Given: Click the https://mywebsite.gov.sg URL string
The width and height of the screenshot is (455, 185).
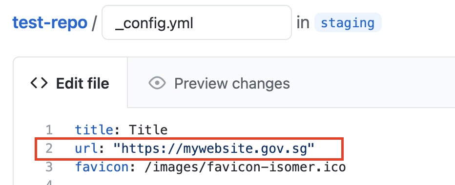Looking at the screenshot, I should (214, 148).
